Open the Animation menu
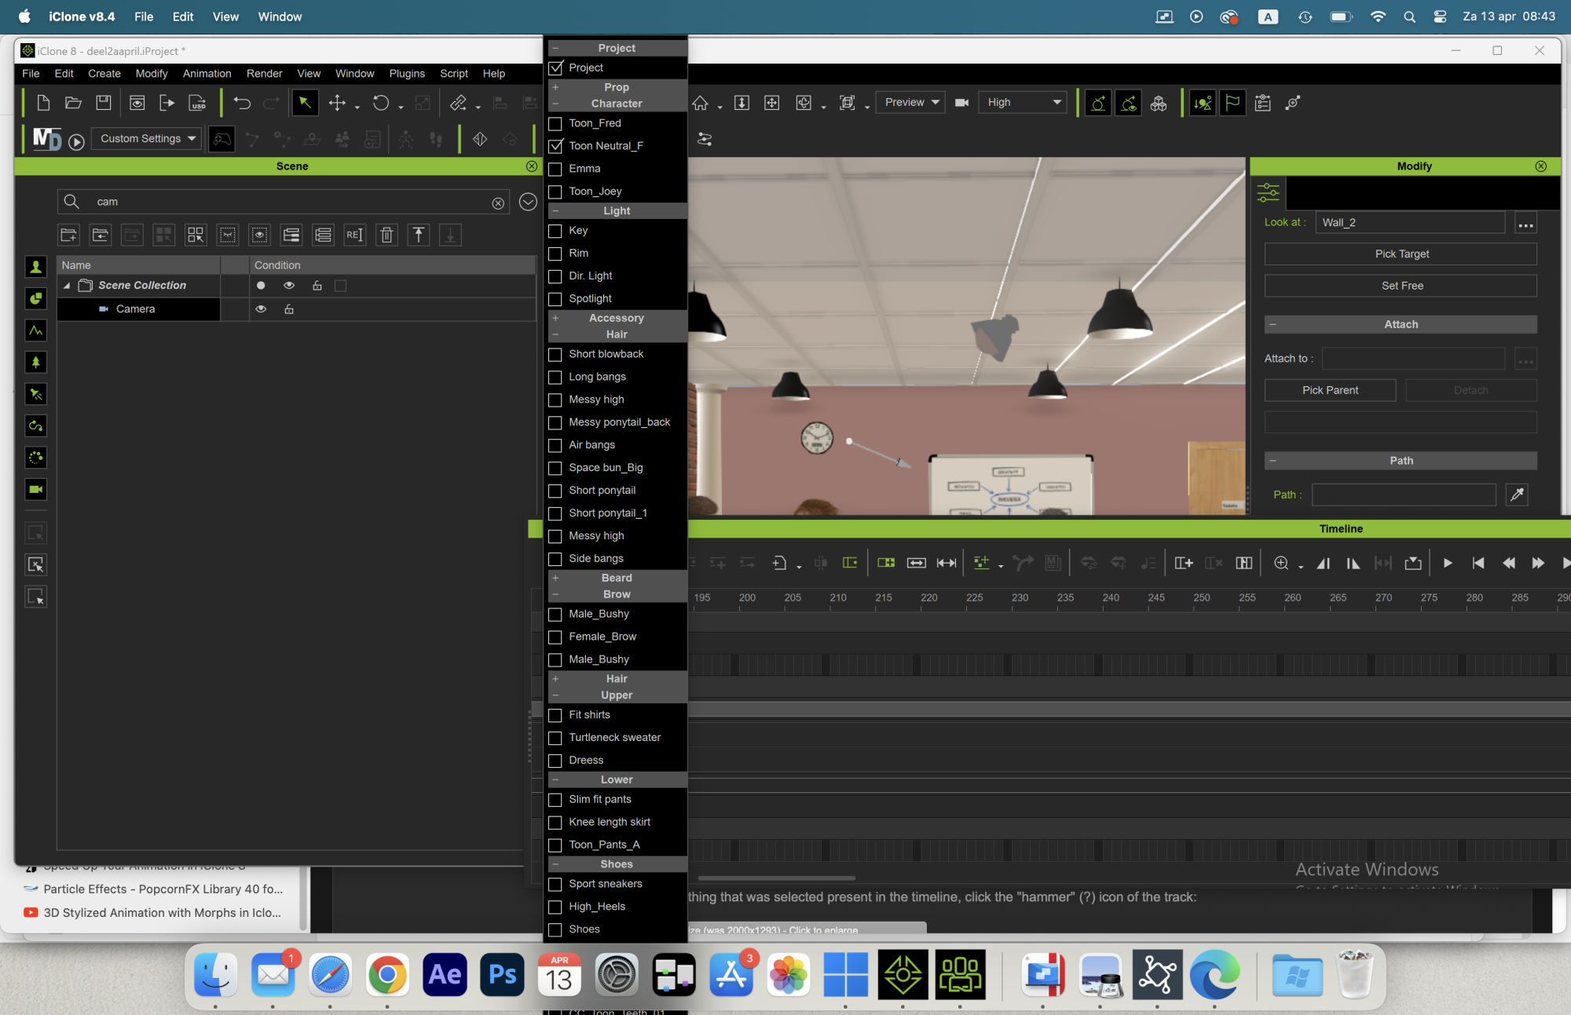The height and width of the screenshot is (1015, 1571). click(x=207, y=74)
